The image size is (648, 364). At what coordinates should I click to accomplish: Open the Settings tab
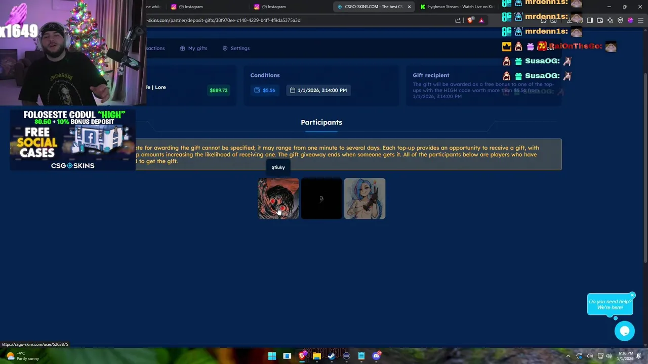coord(236,48)
